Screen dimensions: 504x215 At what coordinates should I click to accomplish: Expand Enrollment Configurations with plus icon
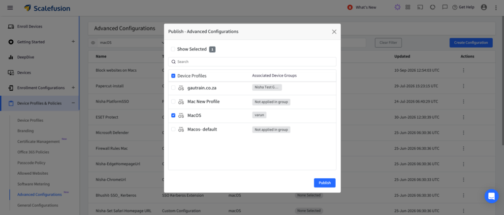coord(73,87)
